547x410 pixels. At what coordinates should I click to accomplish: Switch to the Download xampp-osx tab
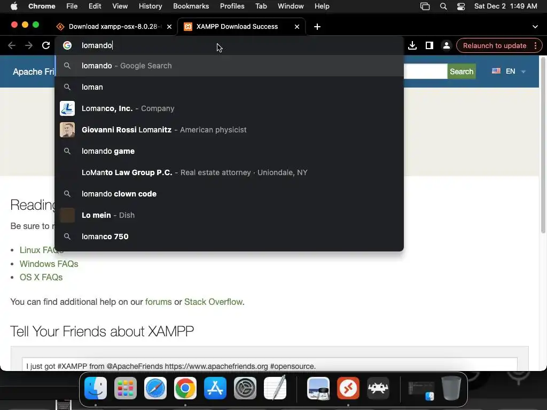[114, 27]
